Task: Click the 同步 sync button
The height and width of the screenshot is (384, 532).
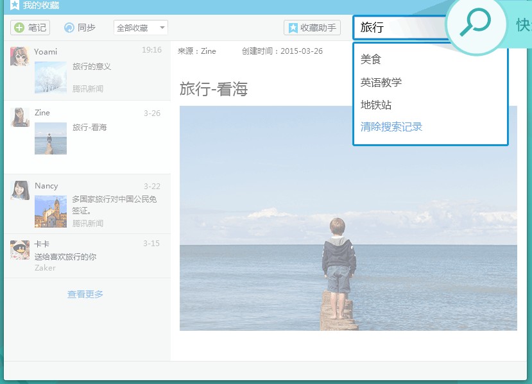Action: [80, 28]
